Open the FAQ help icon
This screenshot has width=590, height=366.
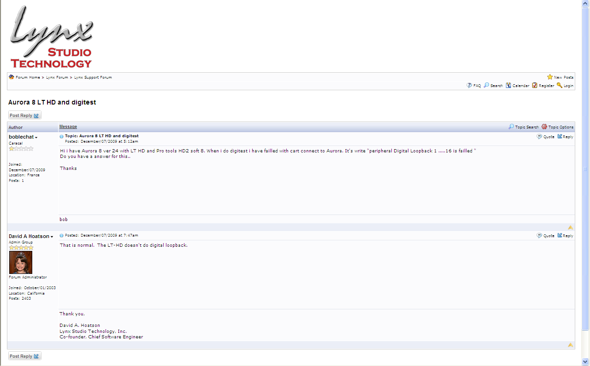coord(469,85)
